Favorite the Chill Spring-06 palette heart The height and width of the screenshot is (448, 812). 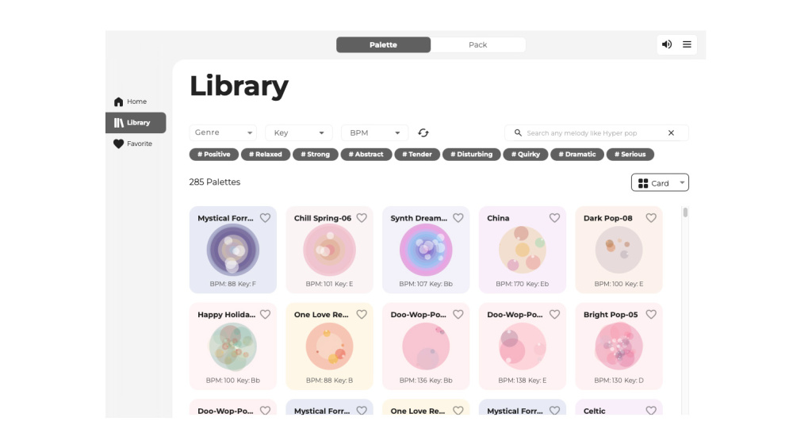362,218
